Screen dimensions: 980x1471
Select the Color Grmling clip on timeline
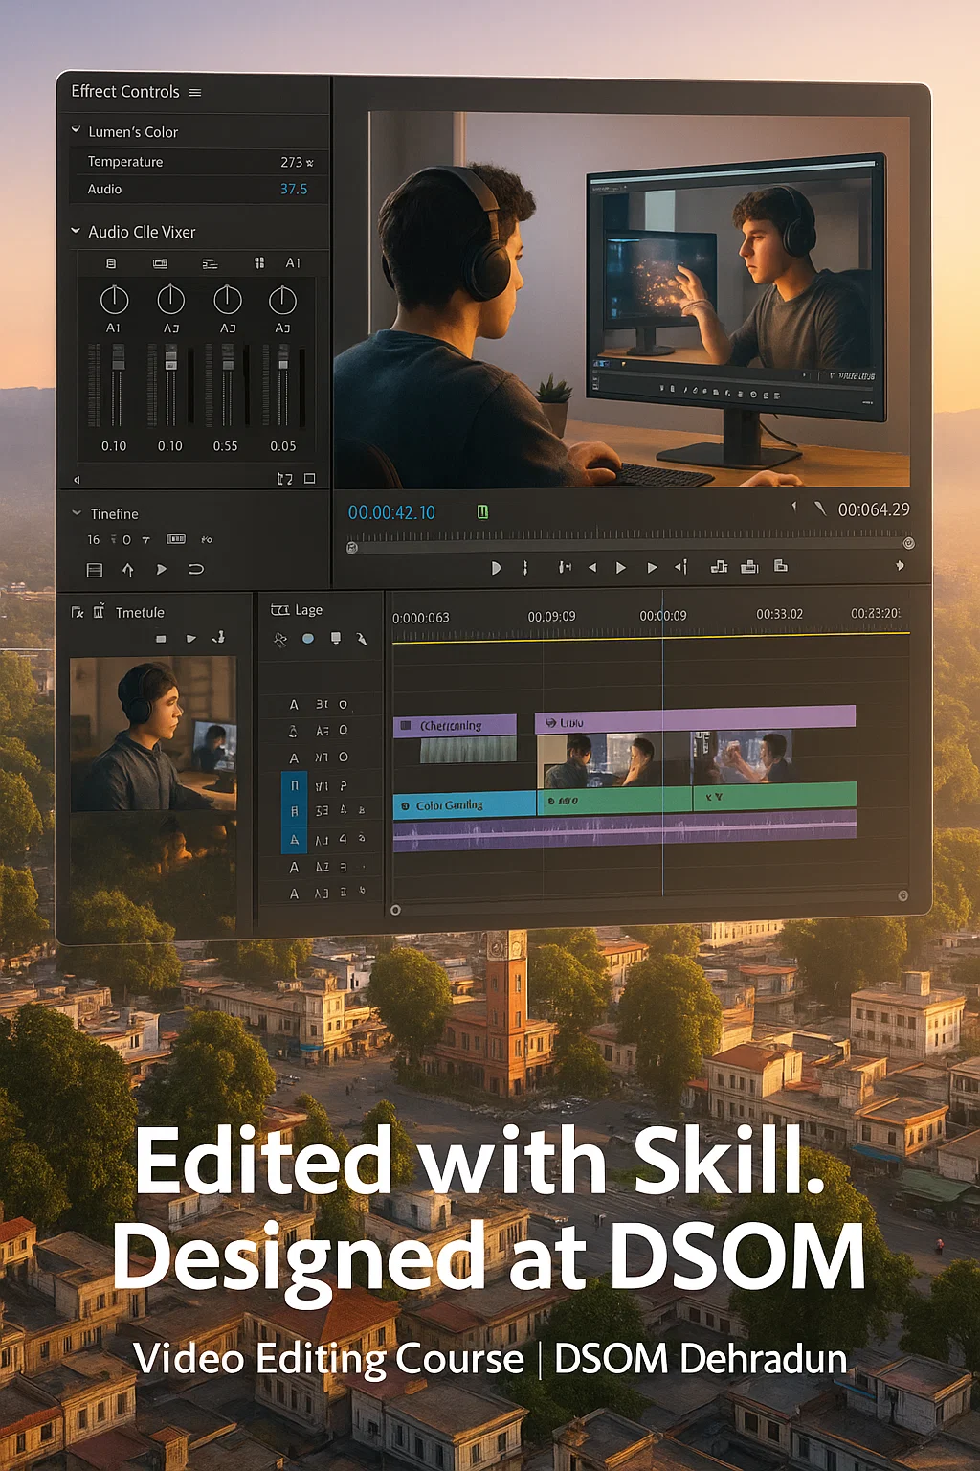click(x=464, y=805)
